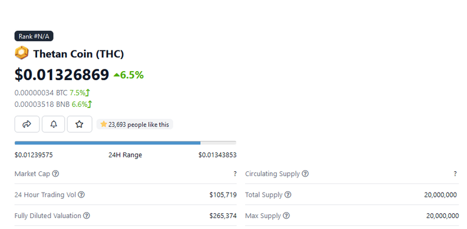
Task: Click the Thetan Coin logo icon
Action: click(x=21, y=53)
